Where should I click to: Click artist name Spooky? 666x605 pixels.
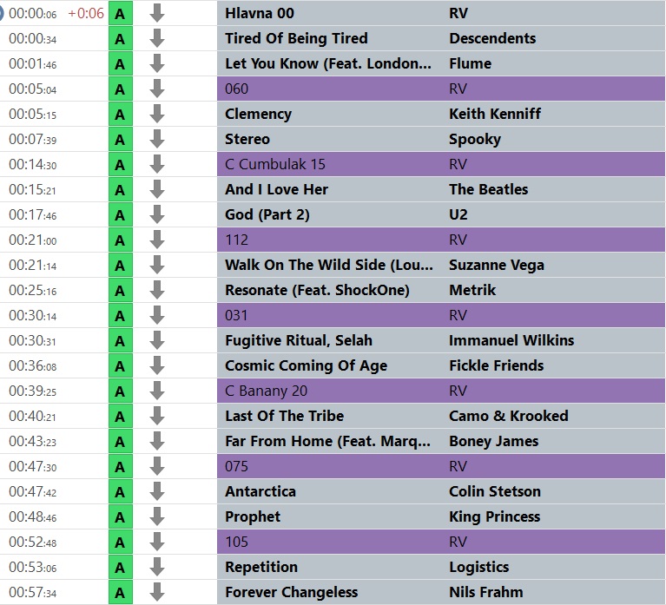click(475, 139)
